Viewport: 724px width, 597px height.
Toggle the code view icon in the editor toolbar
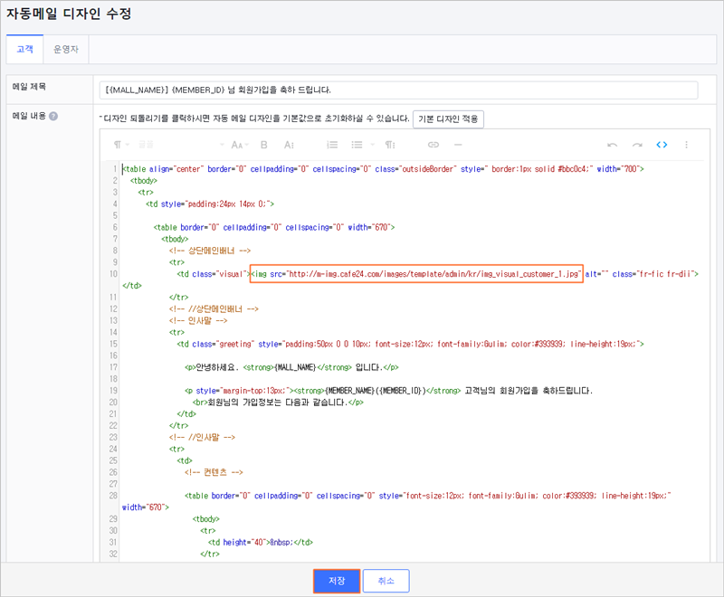point(662,145)
